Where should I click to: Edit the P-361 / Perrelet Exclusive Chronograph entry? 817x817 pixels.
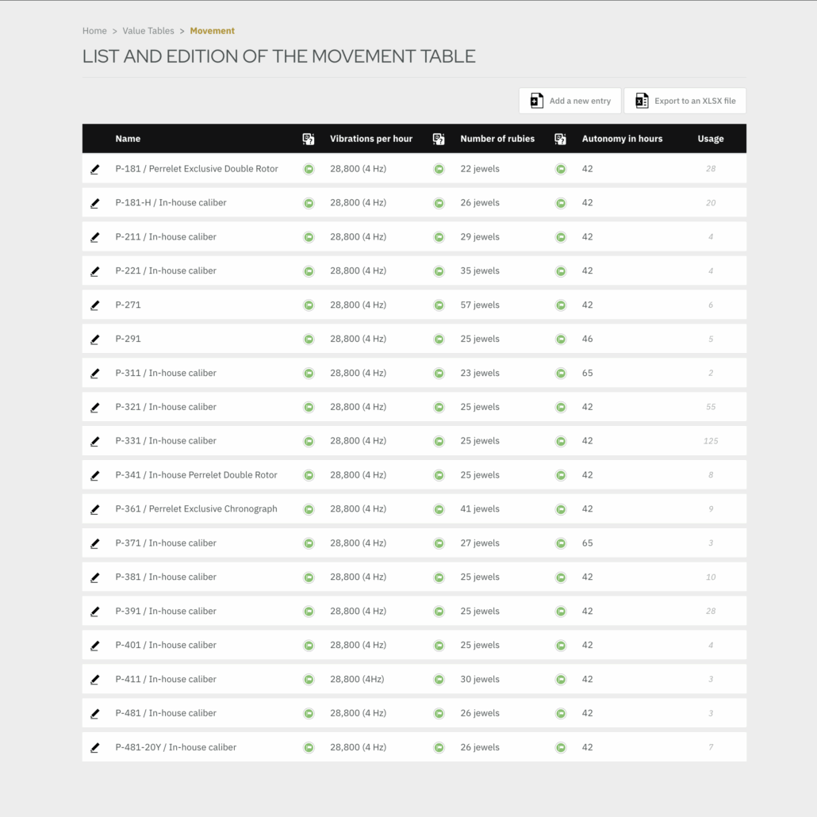(x=95, y=509)
